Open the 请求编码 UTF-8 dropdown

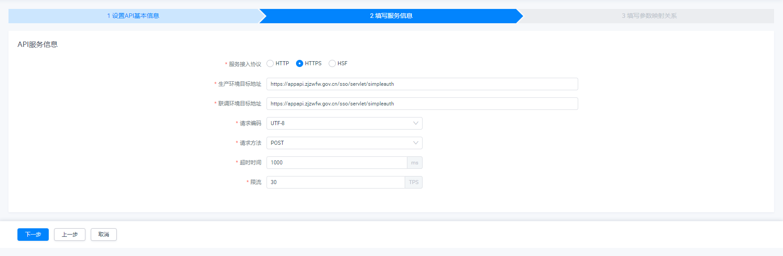tap(344, 123)
